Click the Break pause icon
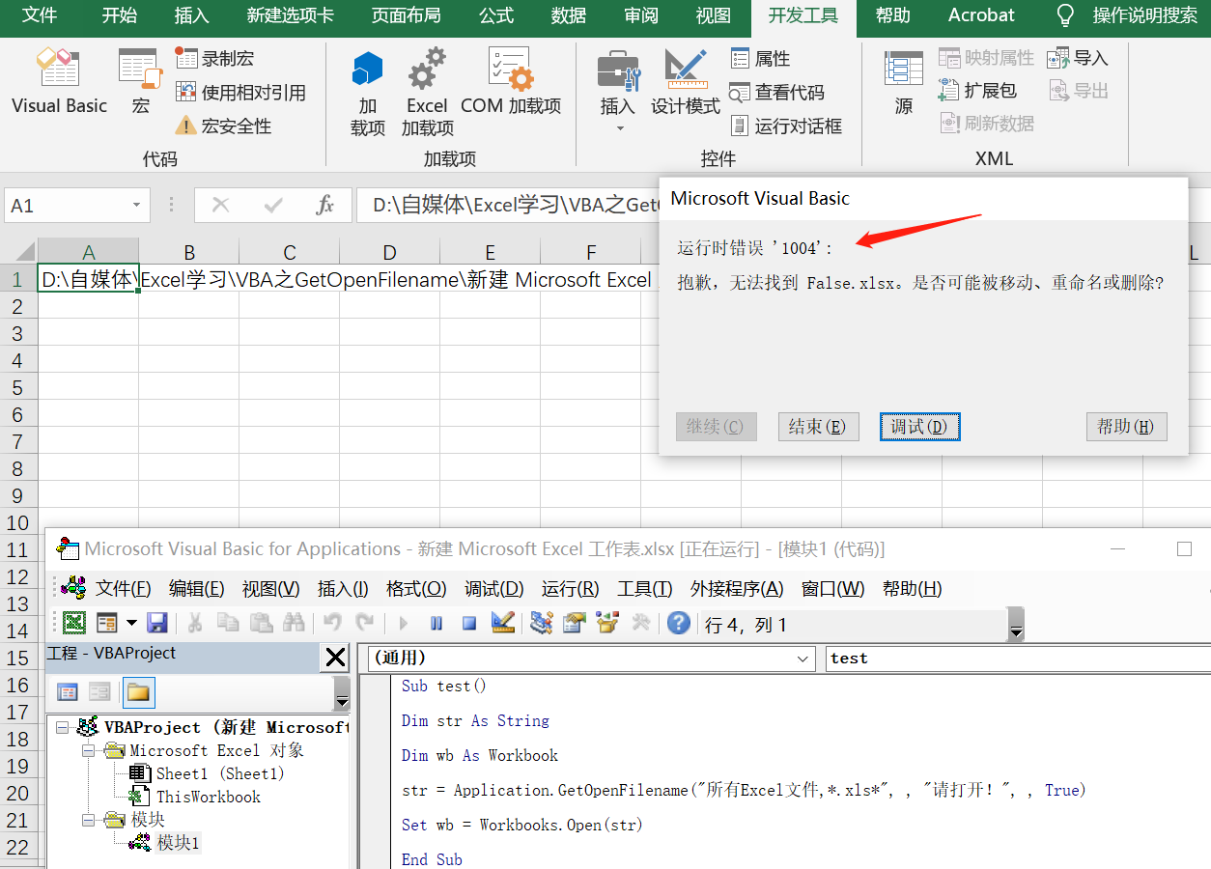Screen dimensions: 1211x869 point(437,624)
